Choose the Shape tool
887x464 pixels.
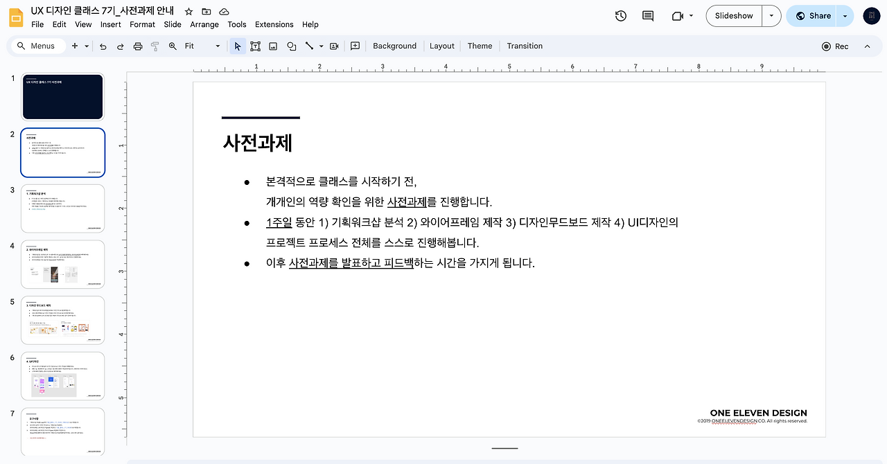pyautogui.click(x=291, y=46)
